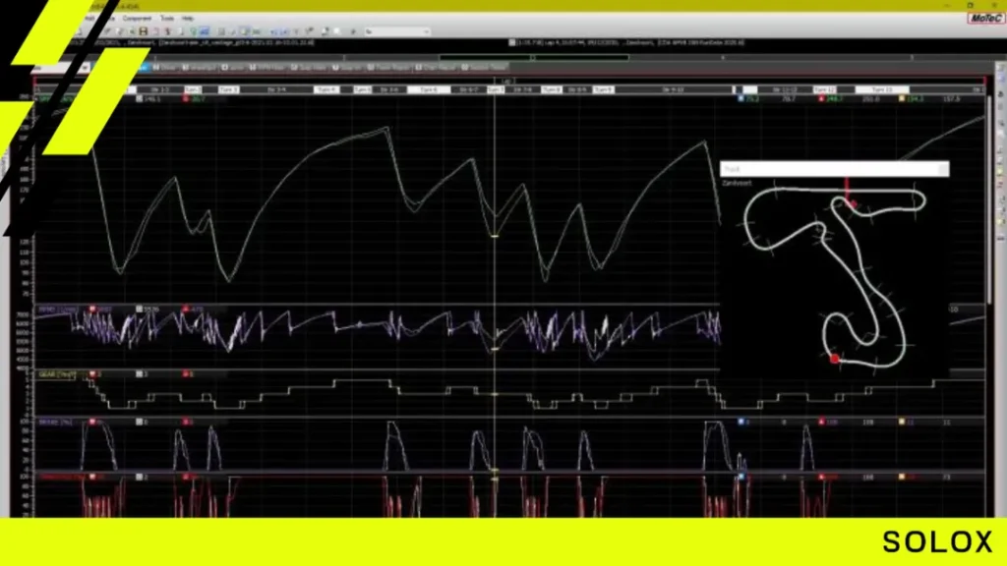Open the Component menu
This screenshot has height=566, width=1007.
click(137, 19)
